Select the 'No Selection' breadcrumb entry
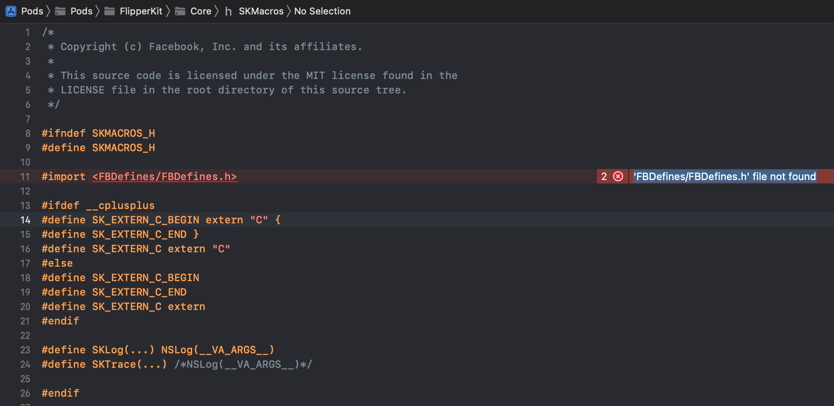834x406 pixels. pos(322,11)
